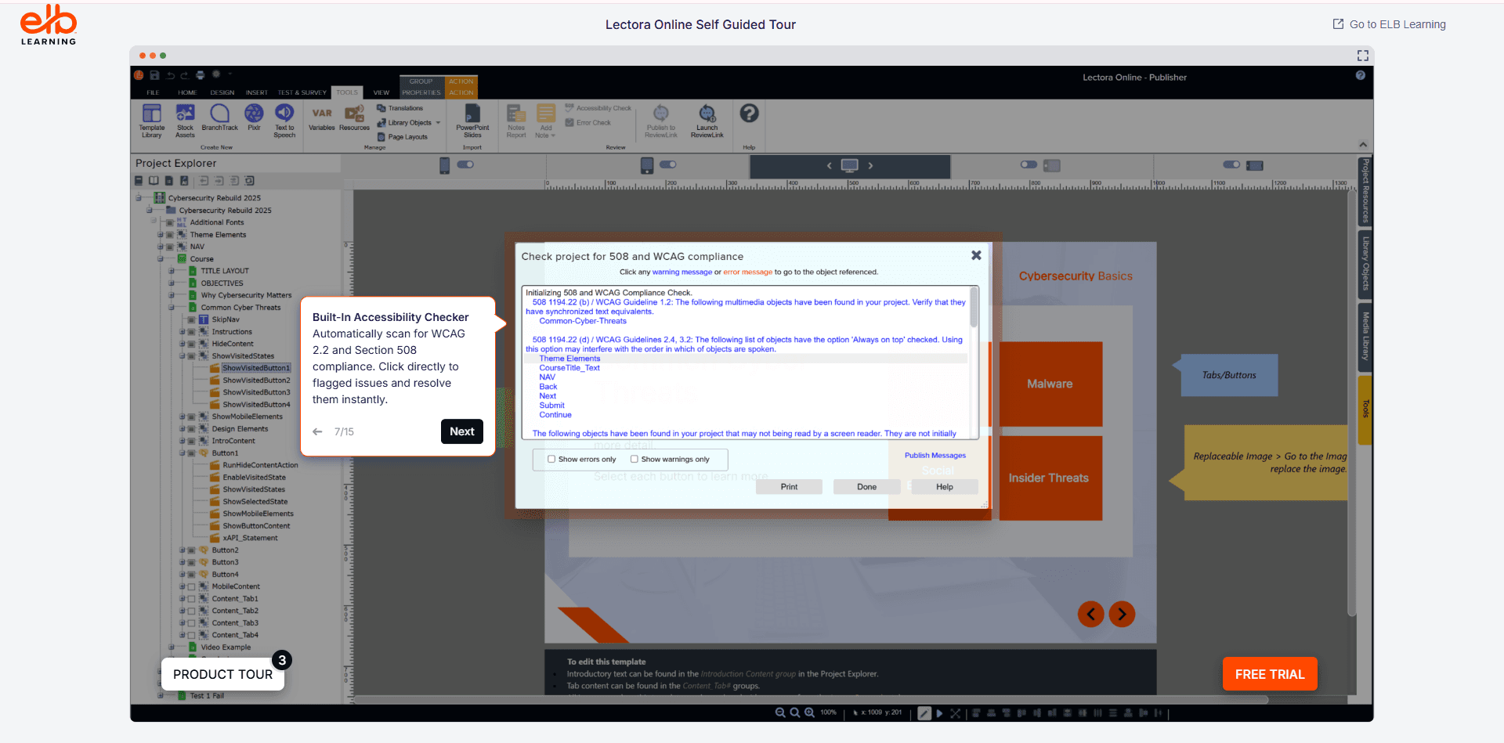Open the Template Library tool

[x=151, y=121]
